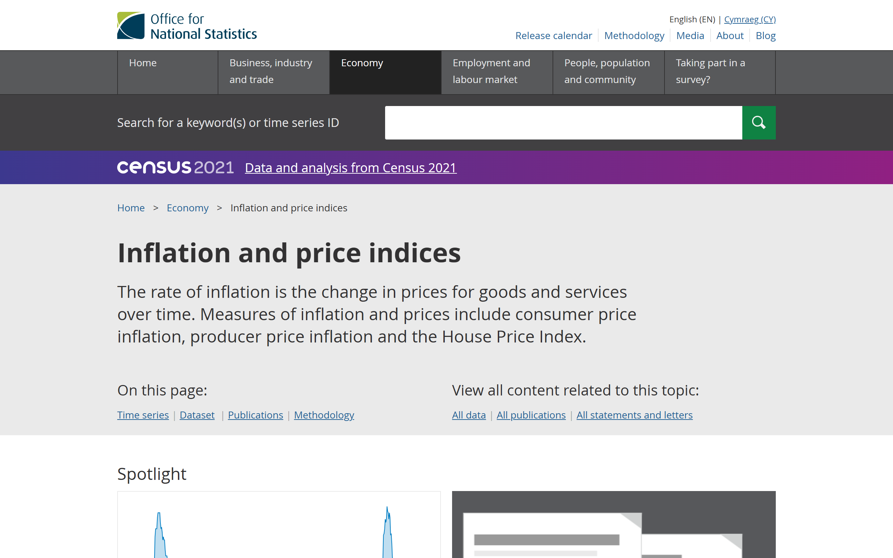Open the Spotlight document illustration card
893x558 pixels.
614,525
